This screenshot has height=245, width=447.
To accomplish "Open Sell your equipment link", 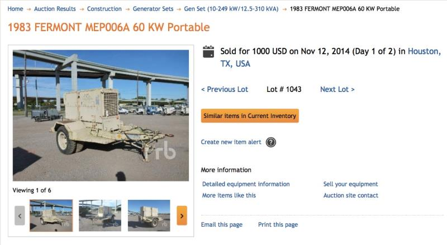I will 350,184.
